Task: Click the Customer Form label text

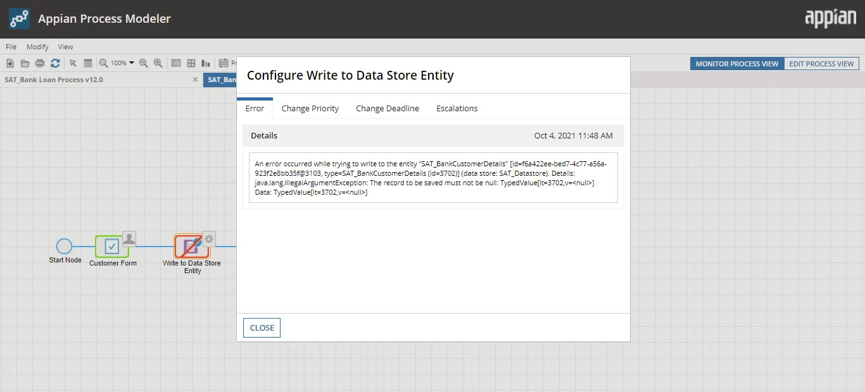Action: pyautogui.click(x=113, y=263)
